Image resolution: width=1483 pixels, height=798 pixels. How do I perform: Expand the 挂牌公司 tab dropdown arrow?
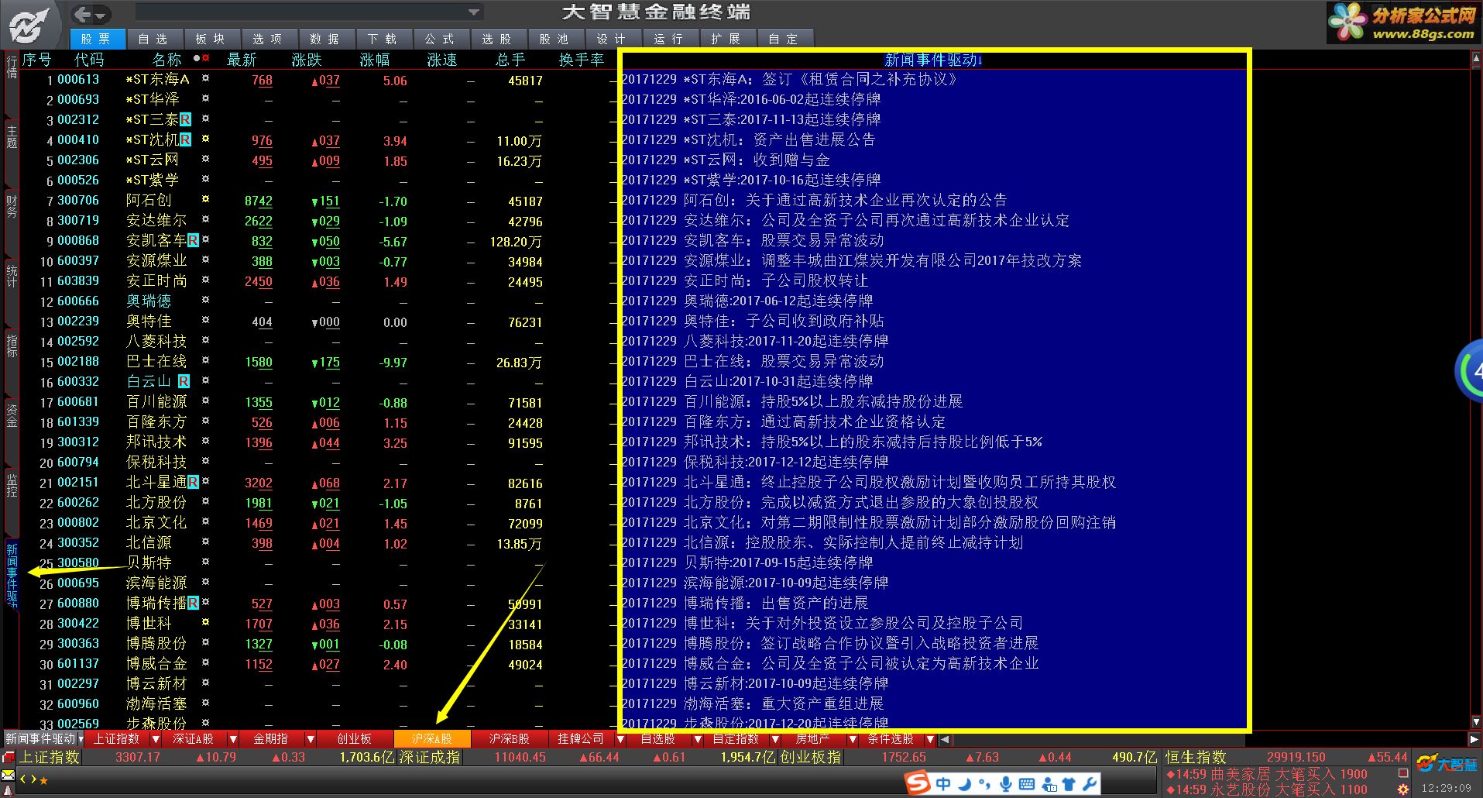620,739
